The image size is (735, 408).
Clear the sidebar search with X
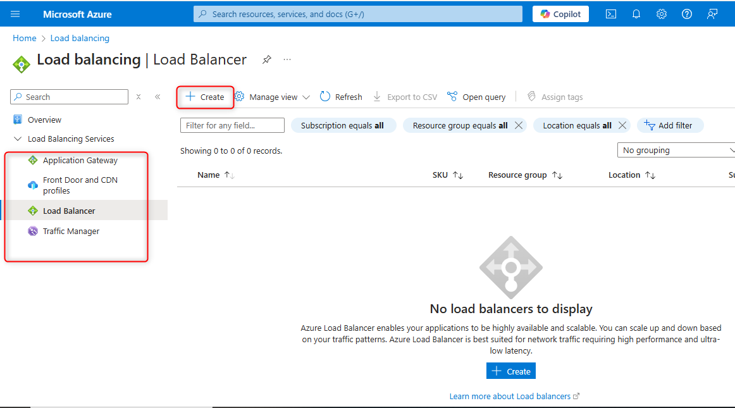[x=139, y=97]
